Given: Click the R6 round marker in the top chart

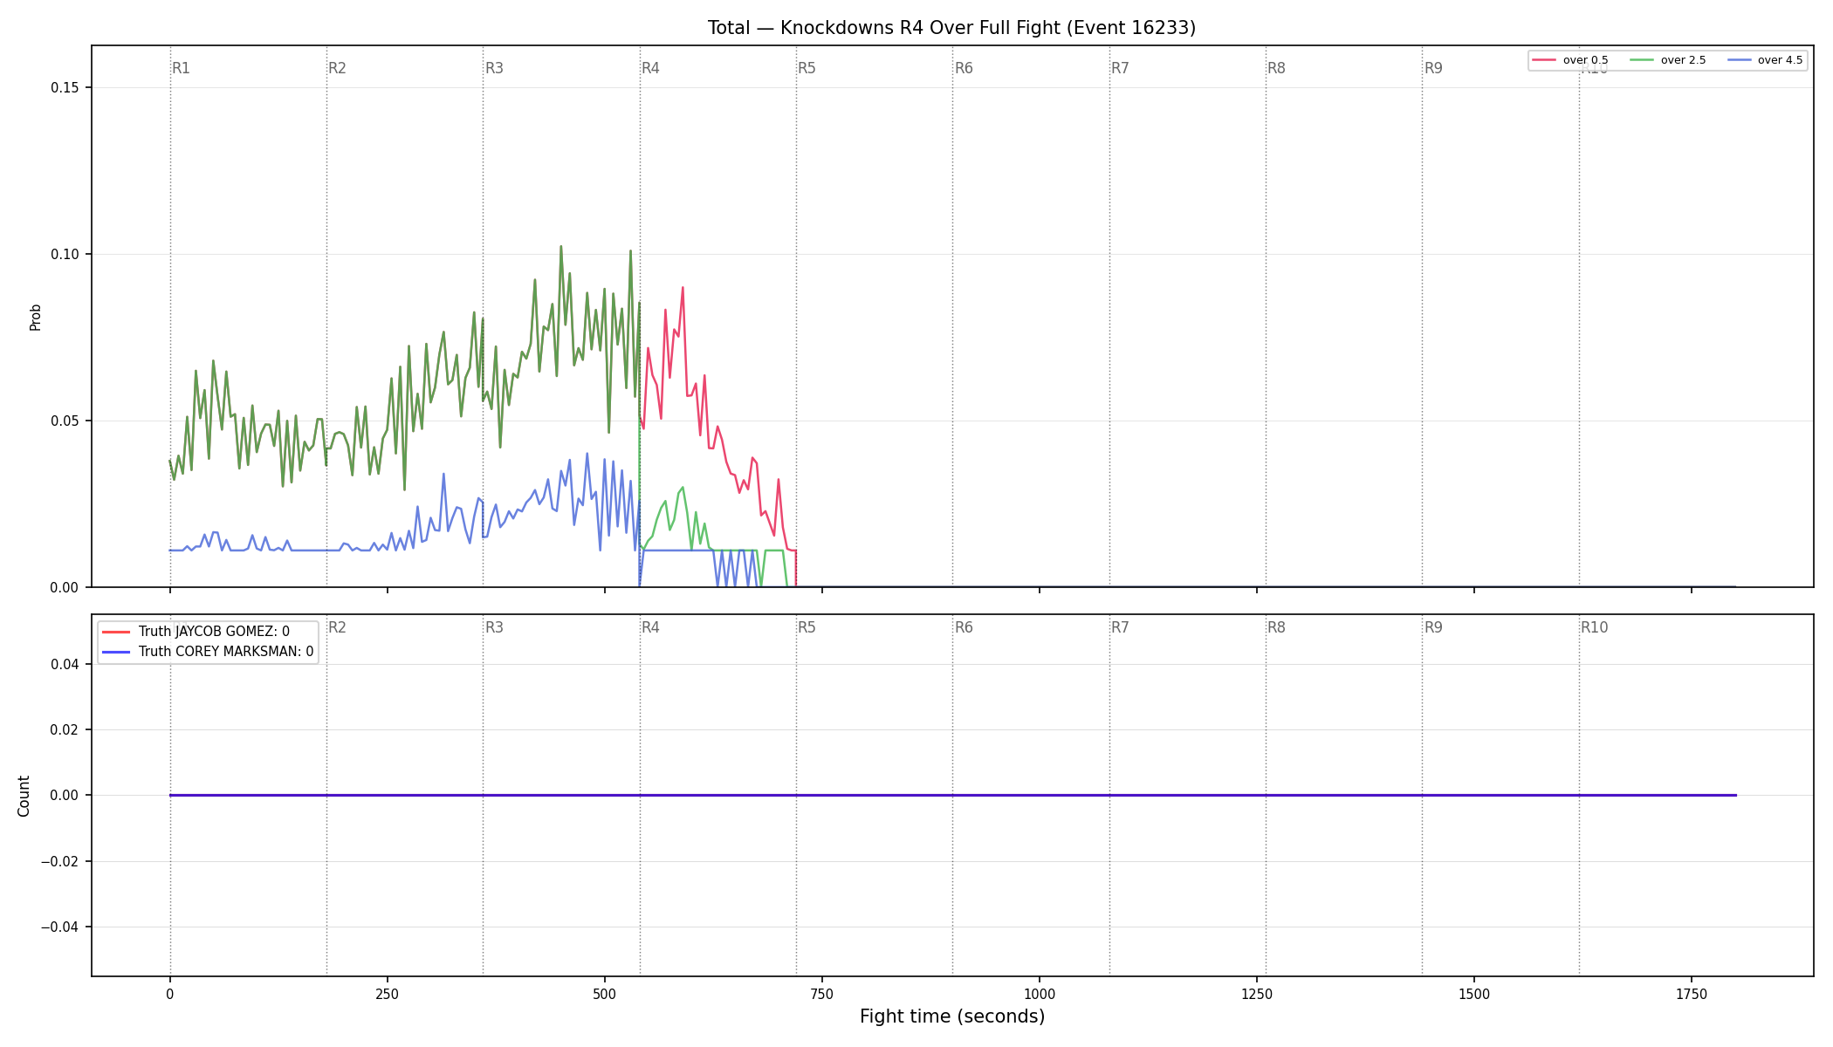Looking at the screenshot, I should click(x=964, y=68).
